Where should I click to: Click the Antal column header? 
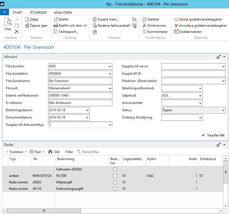(x=184, y=161)
